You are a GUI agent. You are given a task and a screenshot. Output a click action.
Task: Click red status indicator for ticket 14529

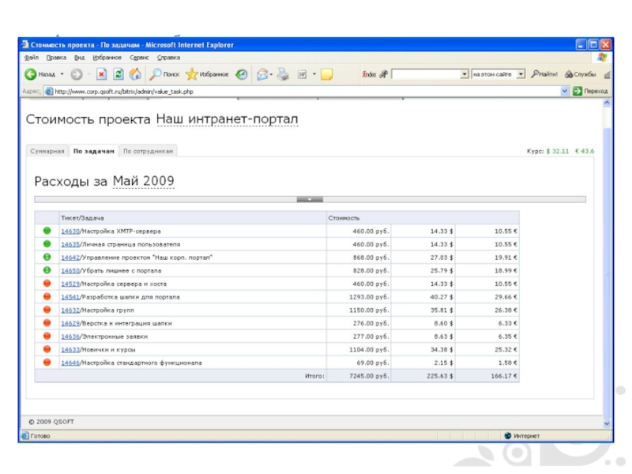point(47,284)
